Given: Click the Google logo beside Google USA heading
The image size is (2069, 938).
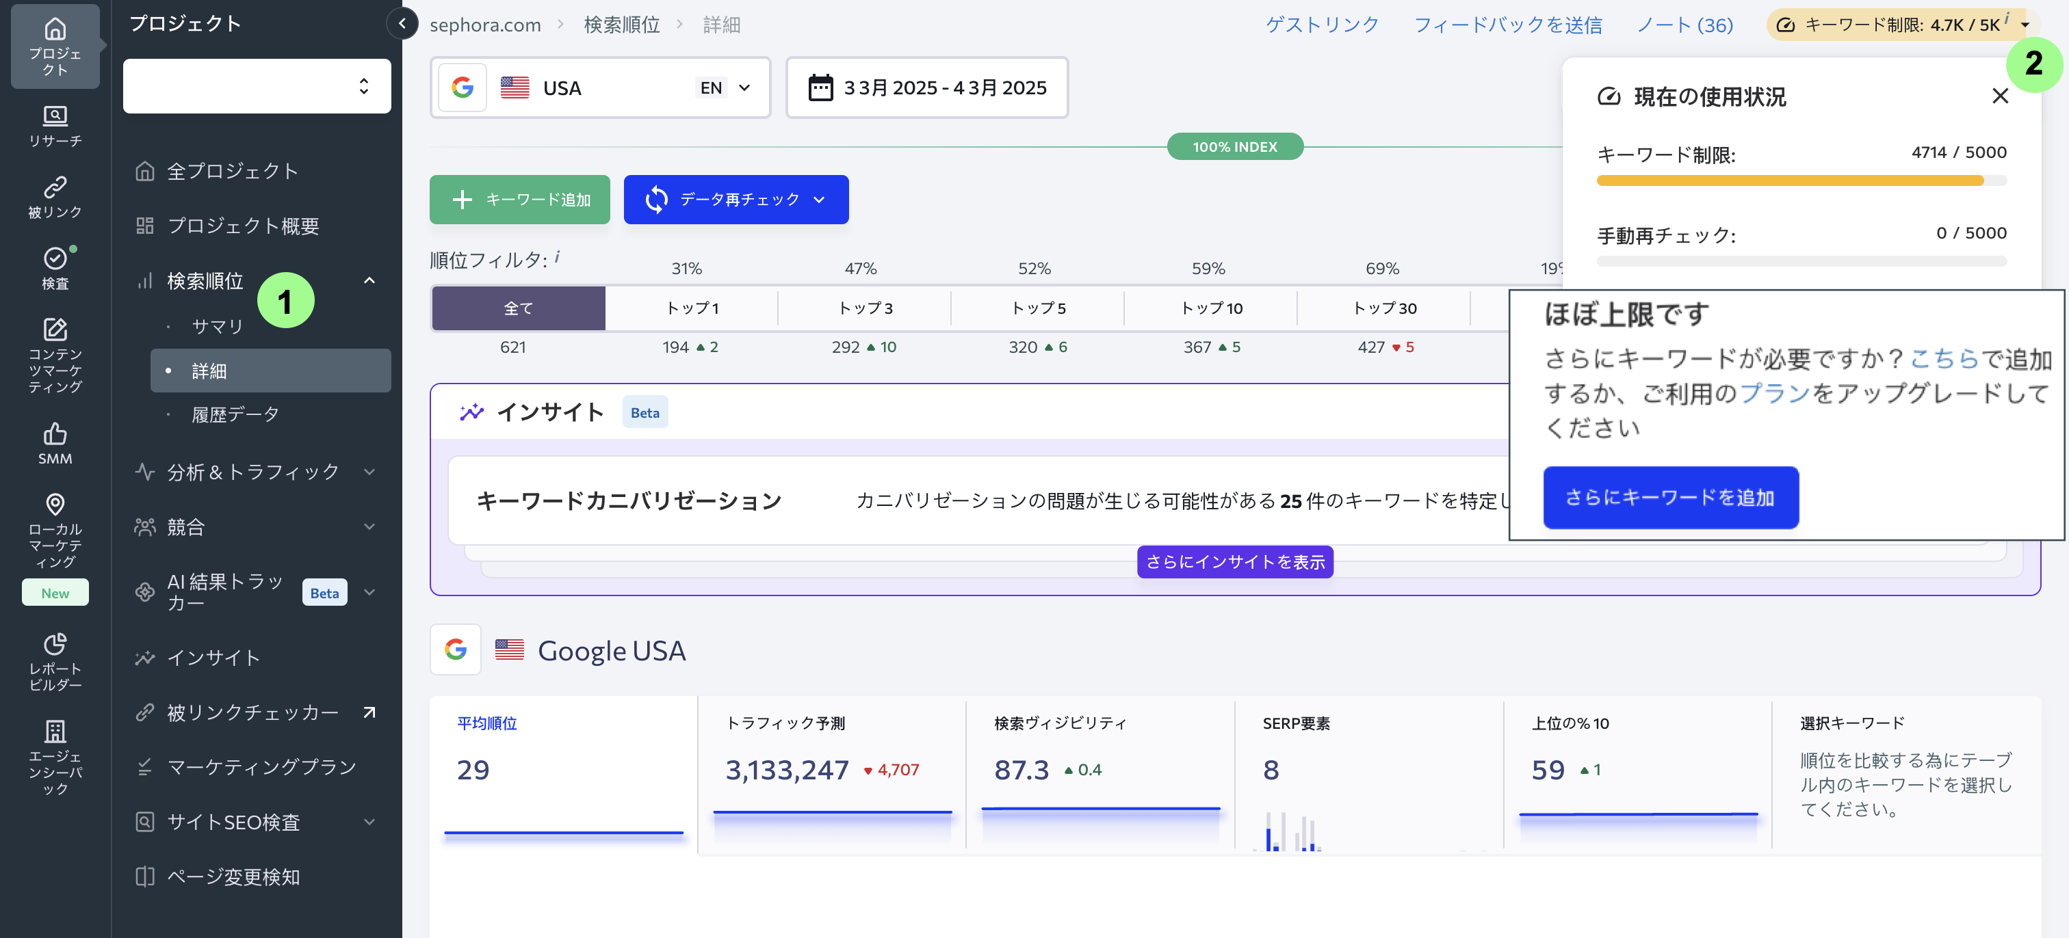Looking at the screenshot, I should pyautogui.click(x=456, y=649).
